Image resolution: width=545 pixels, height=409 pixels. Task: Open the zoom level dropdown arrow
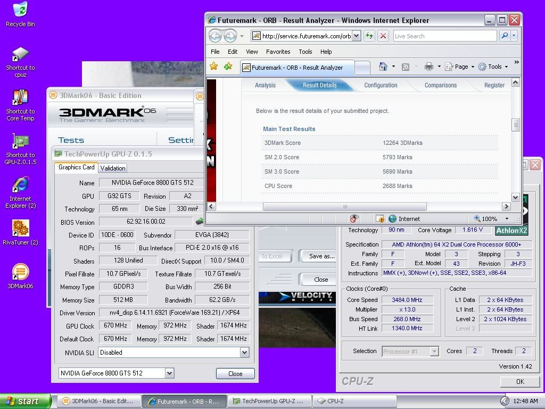[x=507, y=219]
